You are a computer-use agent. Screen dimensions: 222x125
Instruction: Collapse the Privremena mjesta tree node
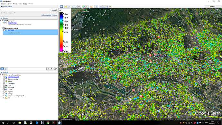[1, 28]
